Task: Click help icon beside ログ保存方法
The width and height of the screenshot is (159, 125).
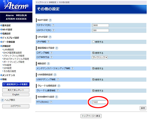Action: (x=52, y=57)
